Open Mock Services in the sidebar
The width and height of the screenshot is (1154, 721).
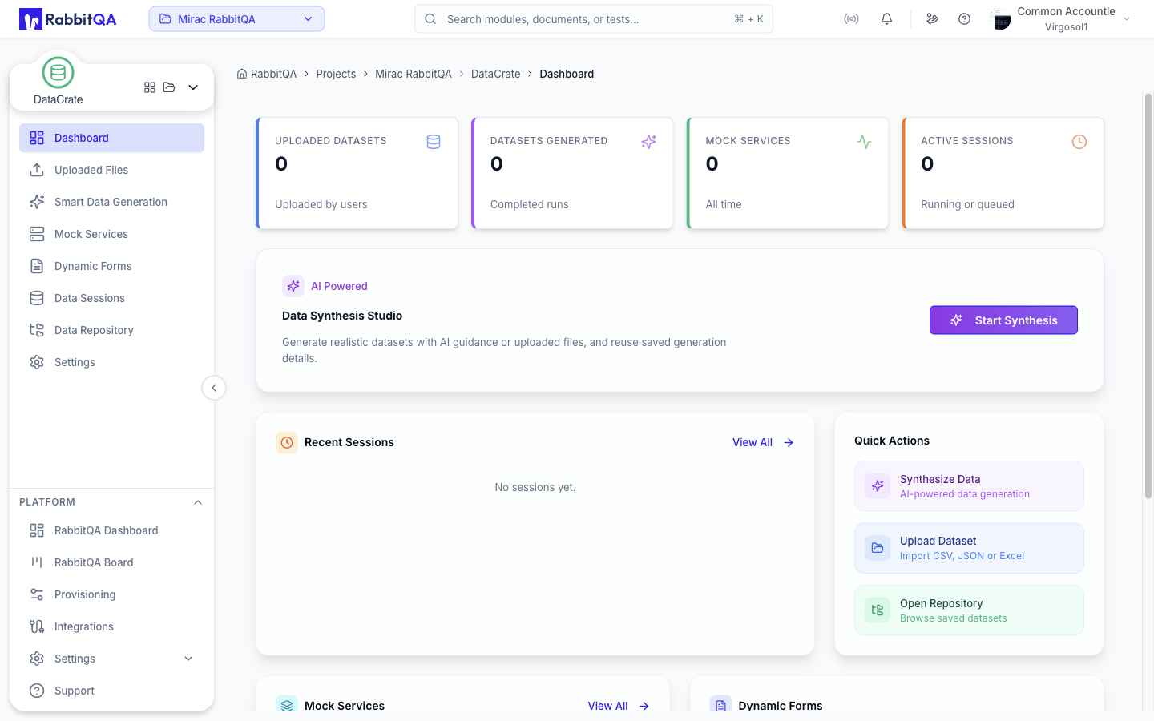tap(111, 234)
